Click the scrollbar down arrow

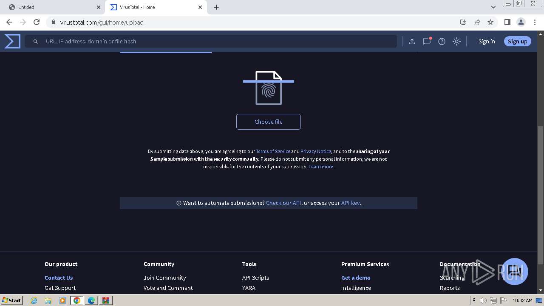541,290
